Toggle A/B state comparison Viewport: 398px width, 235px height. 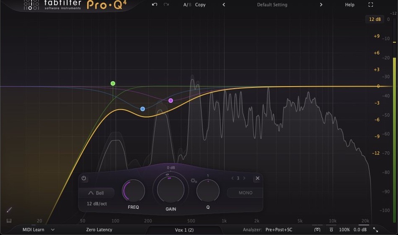(x=187, y=5)
